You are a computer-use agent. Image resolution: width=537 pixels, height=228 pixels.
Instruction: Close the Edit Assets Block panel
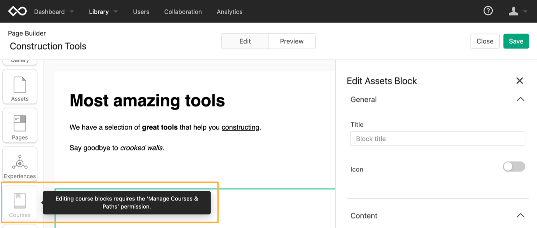point(519,81)
